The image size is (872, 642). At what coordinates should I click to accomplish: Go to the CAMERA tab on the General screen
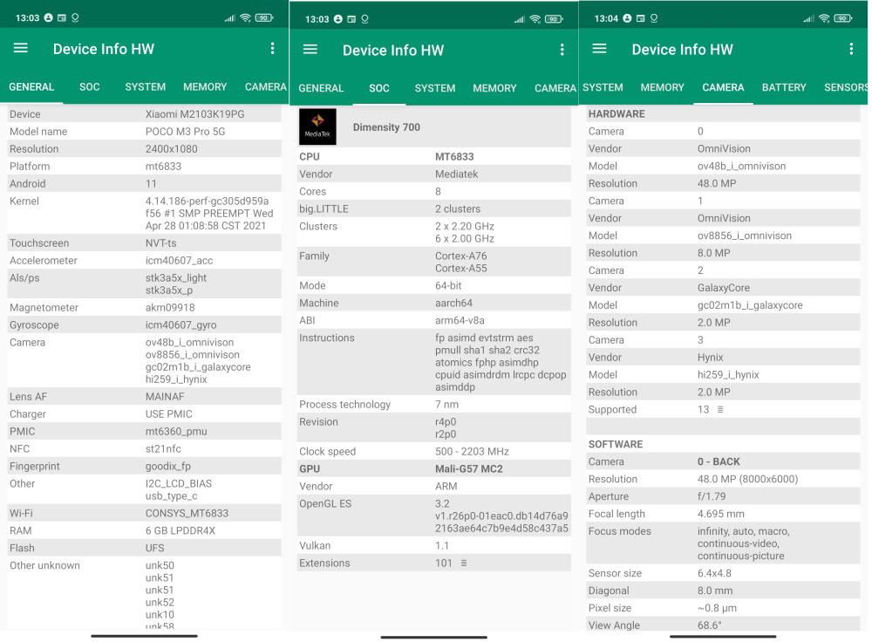(266, 86)
